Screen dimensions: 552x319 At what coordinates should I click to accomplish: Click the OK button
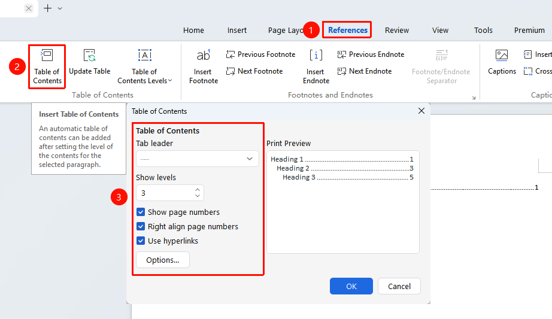pos(351,286)
